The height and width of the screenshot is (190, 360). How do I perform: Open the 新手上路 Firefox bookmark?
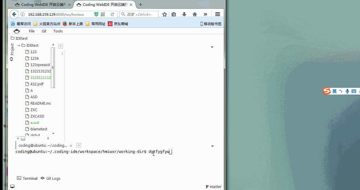click(x=73, y=24)
